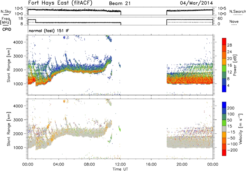
Task: Click the 'Nave' legend label
Action: coord(234,21)
